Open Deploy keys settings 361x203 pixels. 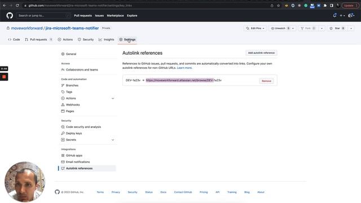(74, 133)
